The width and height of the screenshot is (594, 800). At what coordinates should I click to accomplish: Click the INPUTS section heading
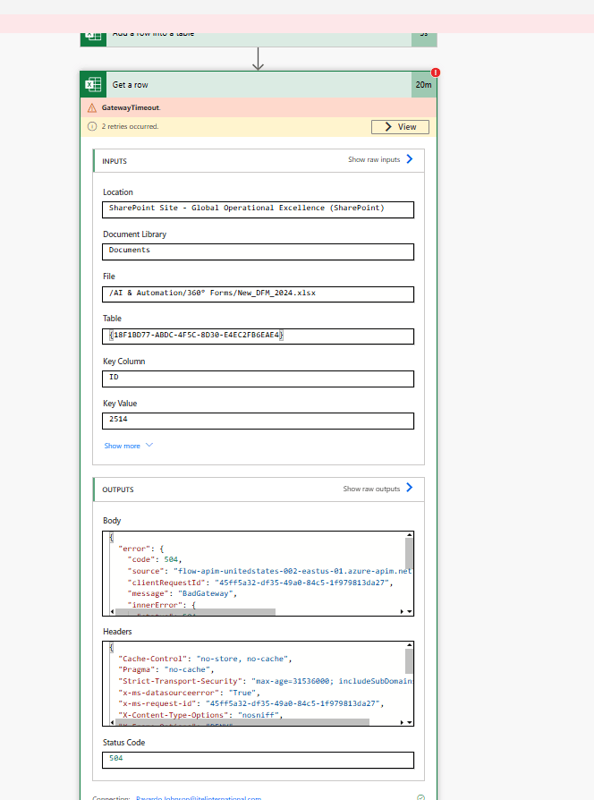115,161
